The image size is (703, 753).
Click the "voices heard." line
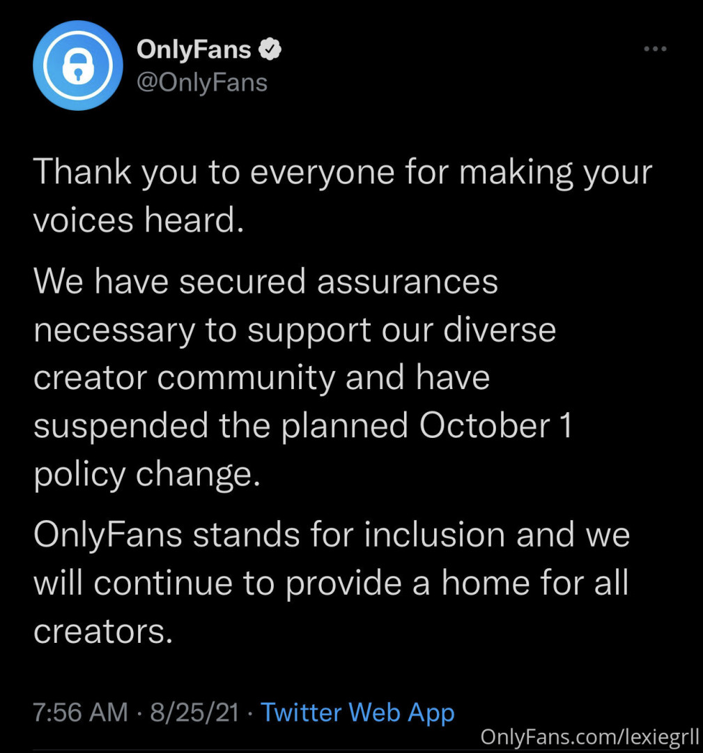139,220
